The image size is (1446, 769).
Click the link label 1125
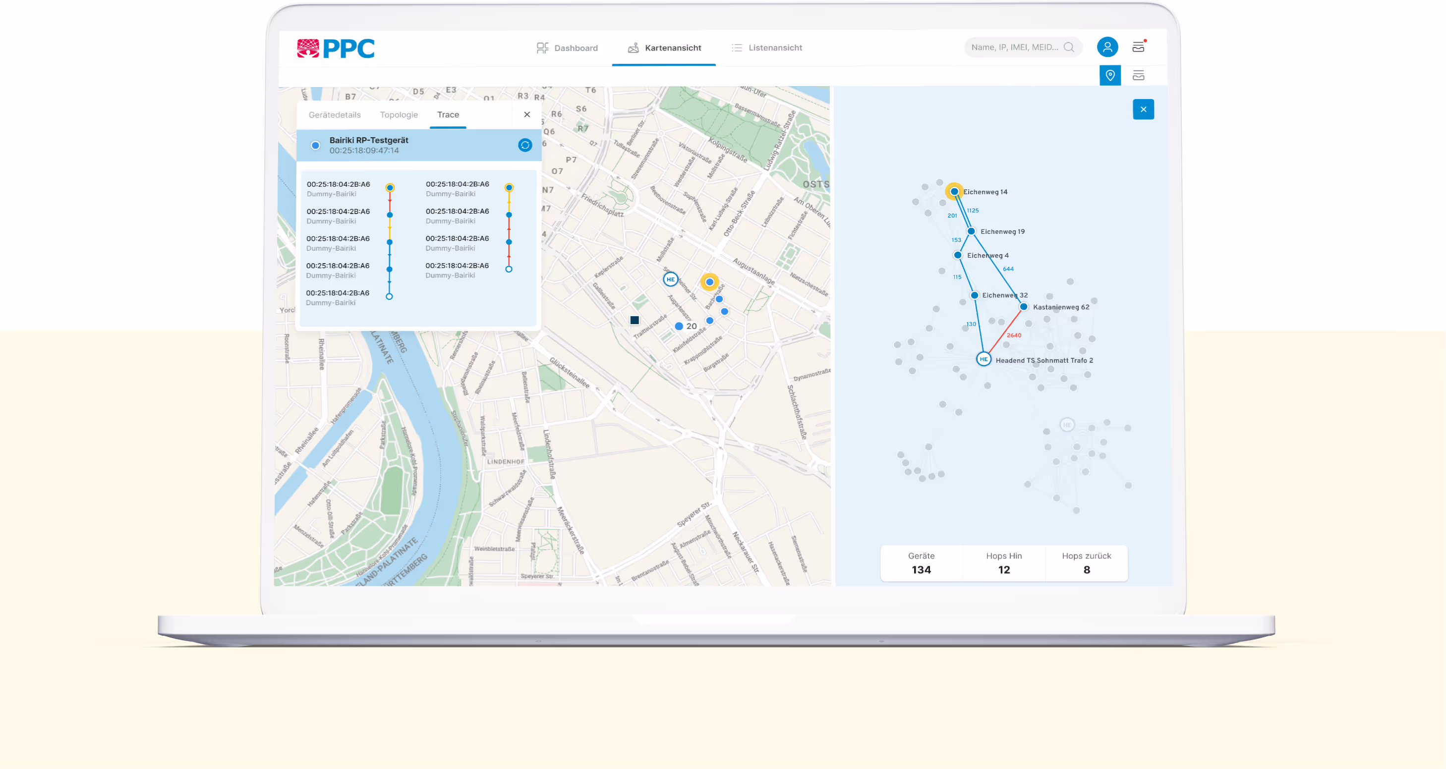(973, 211)
